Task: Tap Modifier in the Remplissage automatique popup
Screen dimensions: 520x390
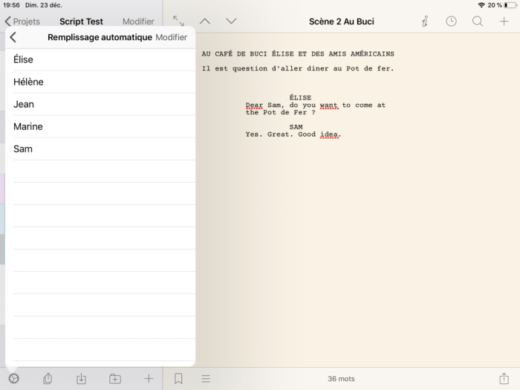Action: 171,37
